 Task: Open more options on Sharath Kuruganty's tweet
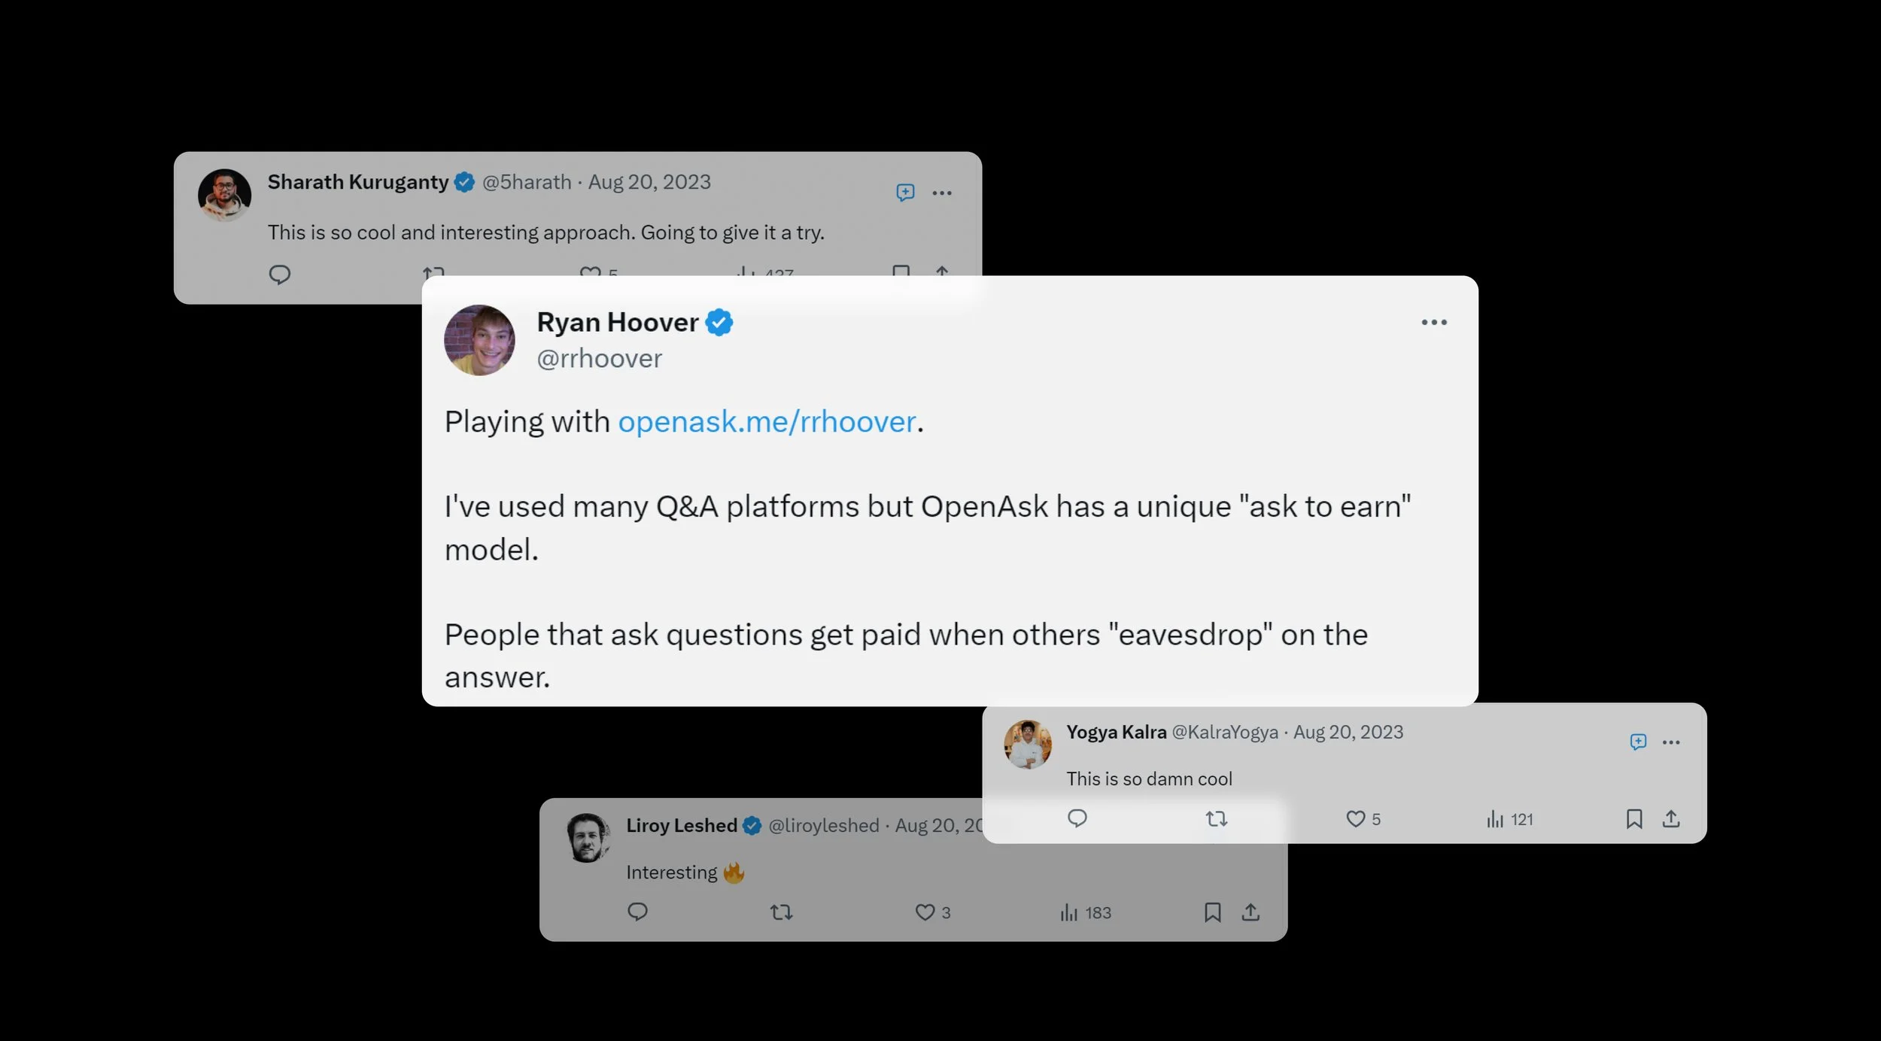click(x=942, y=193)
